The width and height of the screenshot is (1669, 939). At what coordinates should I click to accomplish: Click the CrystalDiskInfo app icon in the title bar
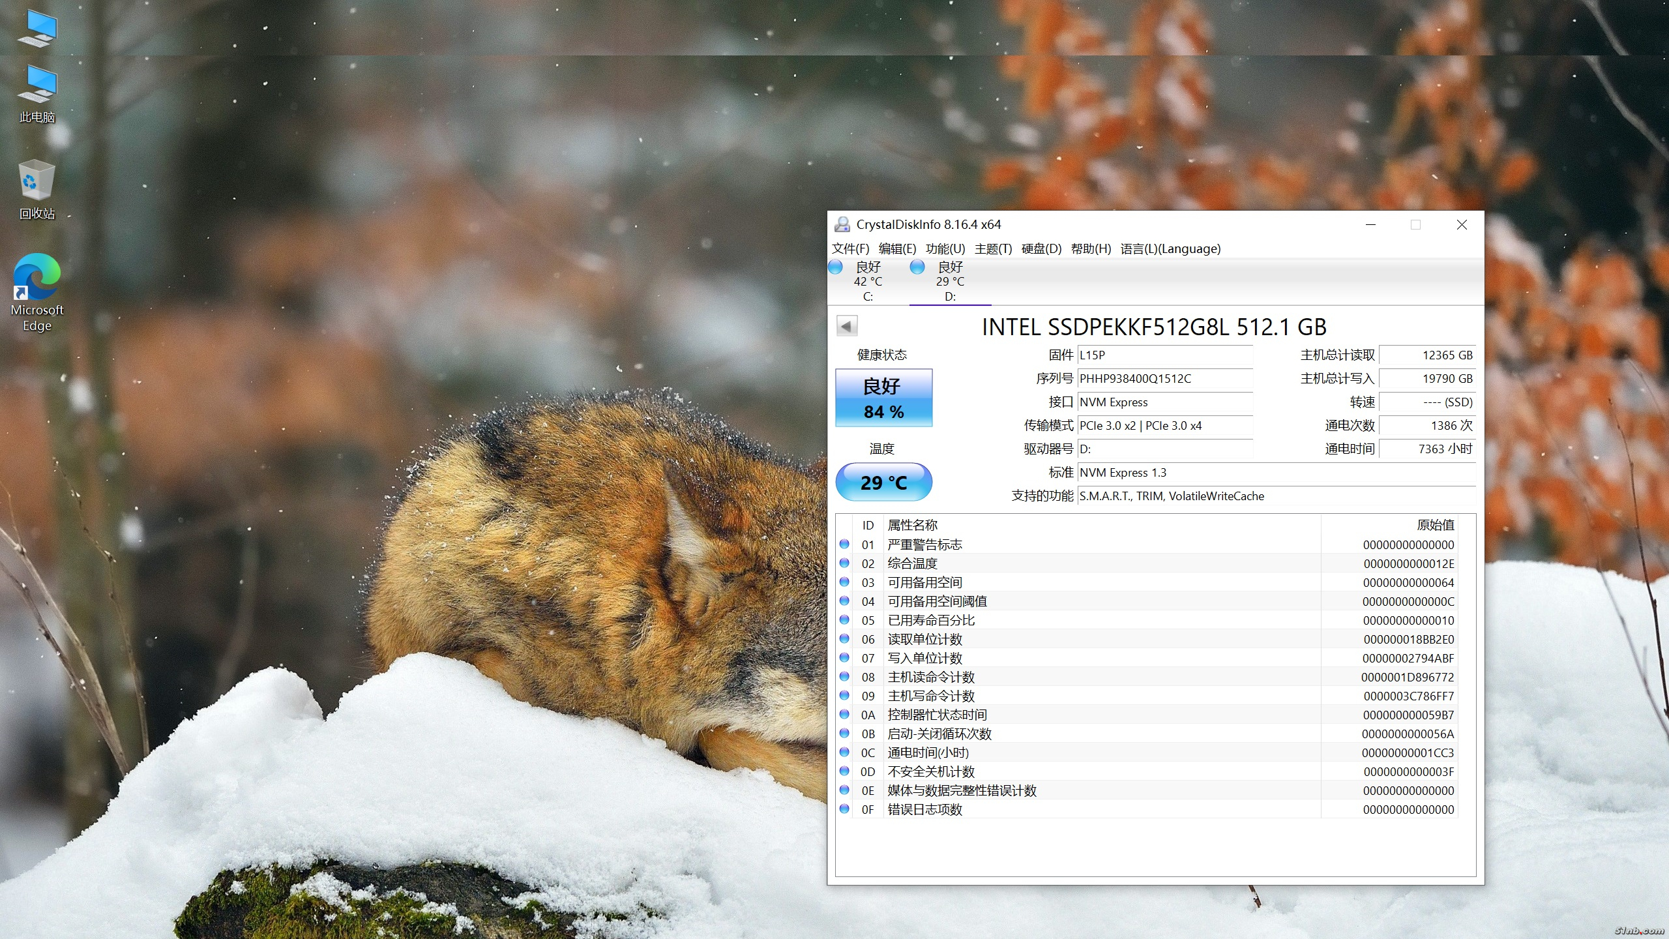point(842,224)
